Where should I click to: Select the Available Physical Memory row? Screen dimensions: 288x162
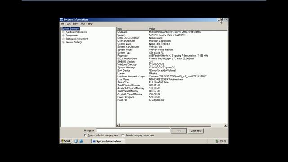tap(172, 88)
